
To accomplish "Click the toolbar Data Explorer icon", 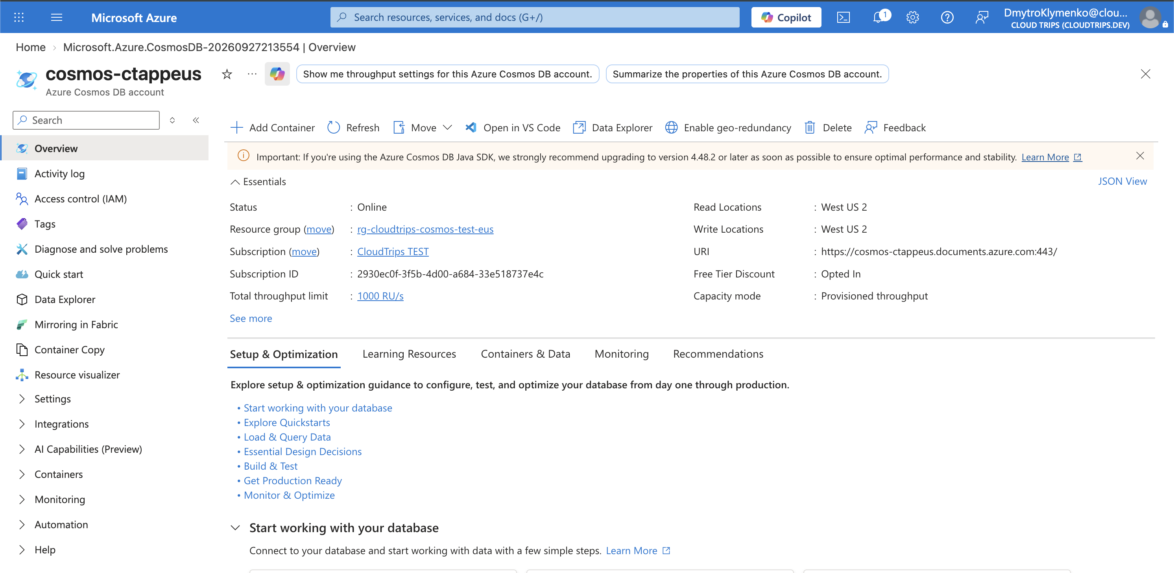I will pos(579,128).
